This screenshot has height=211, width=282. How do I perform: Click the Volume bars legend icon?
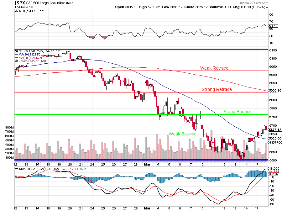(x=17, y=61)
